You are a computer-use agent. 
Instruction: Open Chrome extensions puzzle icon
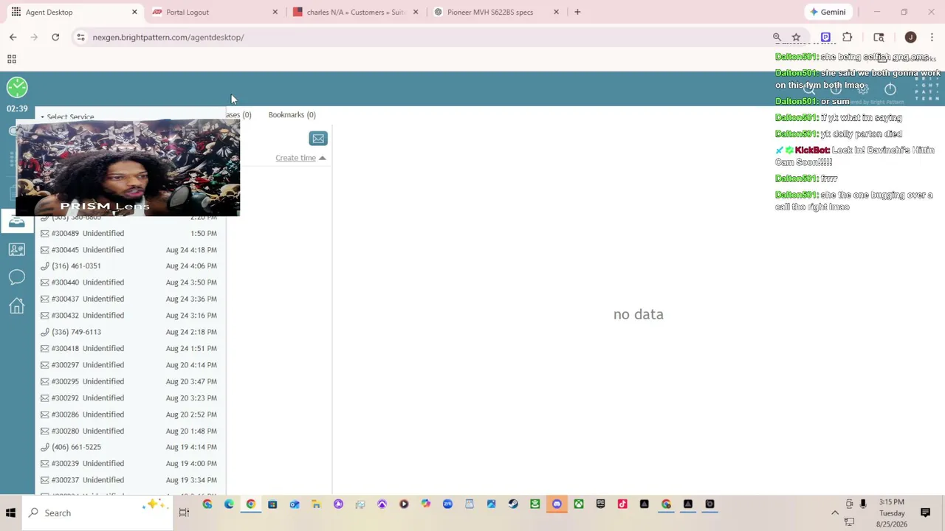(847, 37)
